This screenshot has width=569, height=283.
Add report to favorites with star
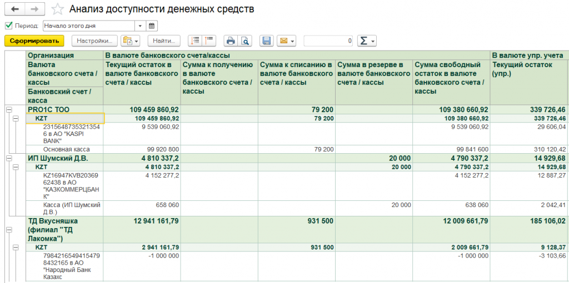click(57, 9)
